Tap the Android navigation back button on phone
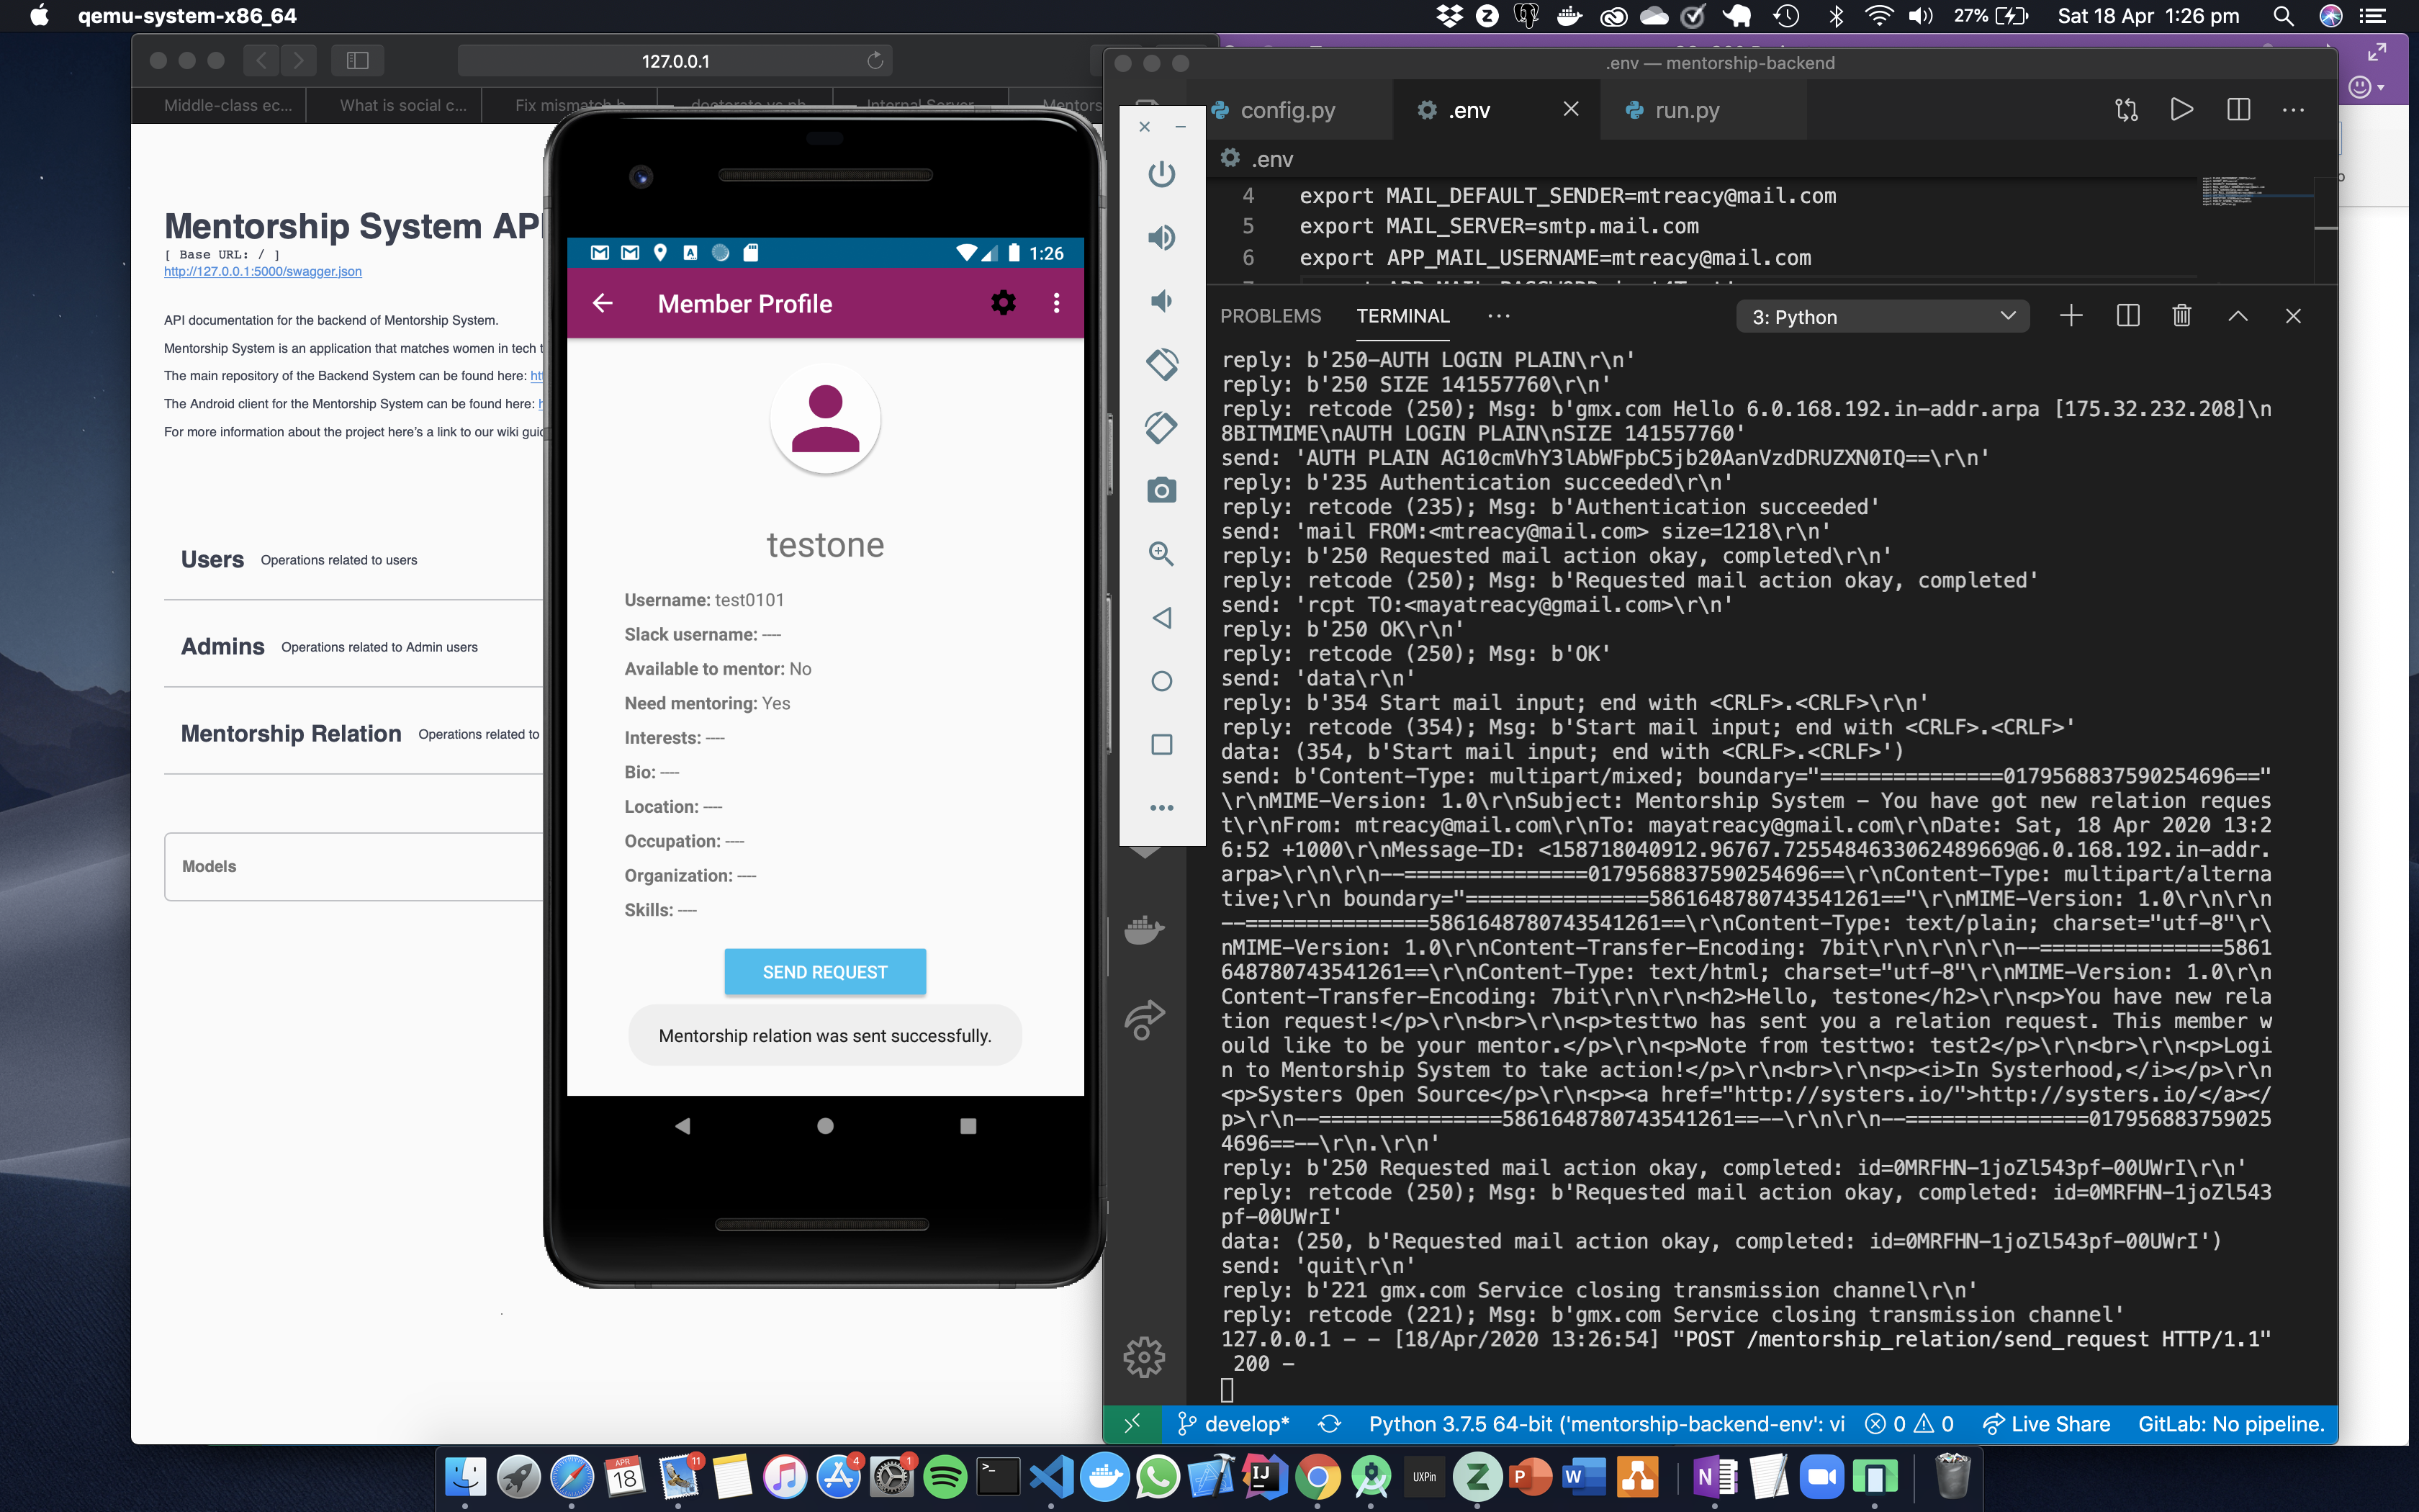Screen dimensions: 2419x1512 click(683, 1126)
